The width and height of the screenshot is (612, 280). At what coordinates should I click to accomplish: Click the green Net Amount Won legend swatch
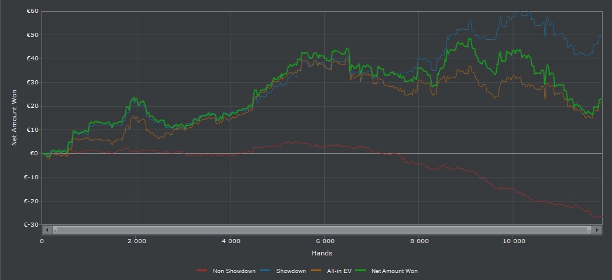tap(359, 271)
